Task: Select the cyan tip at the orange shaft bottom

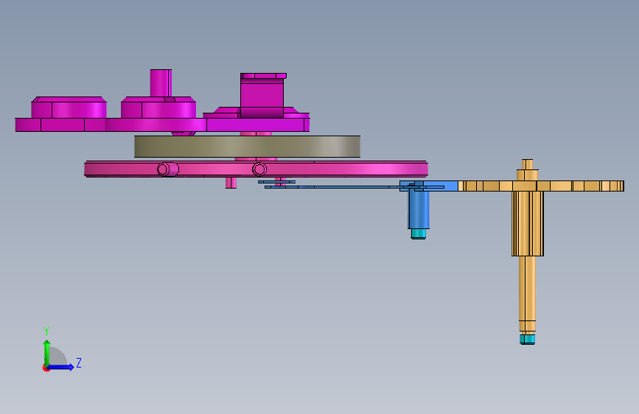Action: point(527,340)
